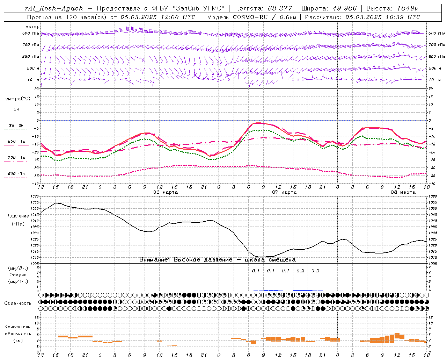
Task: Click the Конвективн. облачность (км) label
Action: [18, 334]
